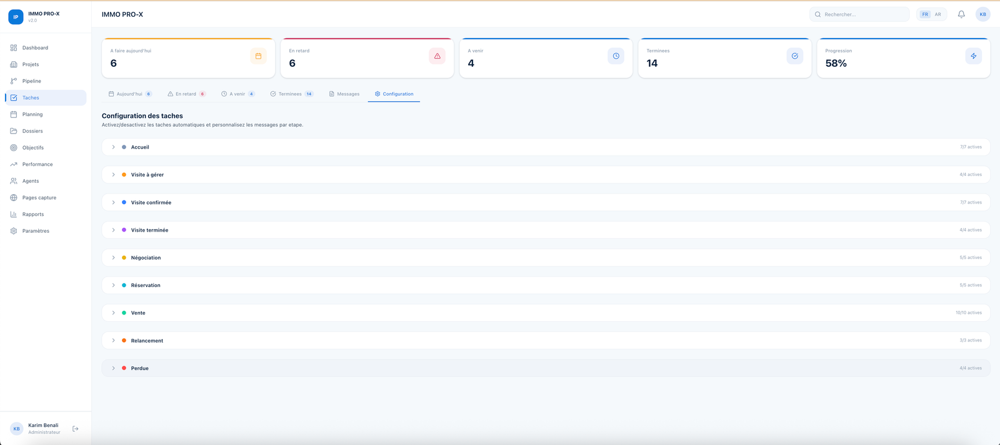Screen dimensions: 1000x445
Task: Click the Négociation stage label
Action: (146, 258)
